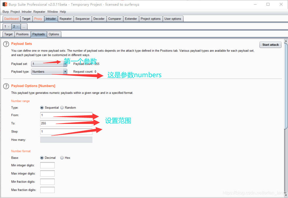Click the Max fraction digits field
Viewport: 288px width, 198px height.
[x=47, y=190]
